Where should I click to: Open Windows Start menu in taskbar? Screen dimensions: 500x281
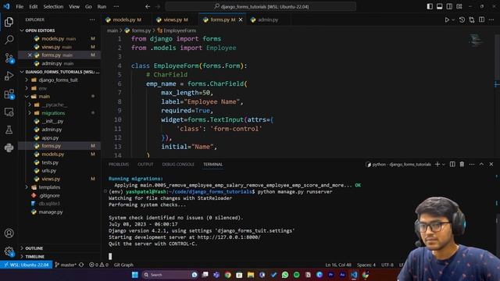coord(135,275)
